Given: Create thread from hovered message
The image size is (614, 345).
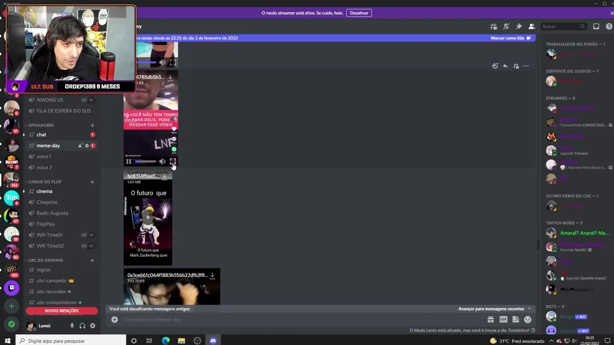Looking at the screenshot, I should pyautogui.click(x=516, y=66).
